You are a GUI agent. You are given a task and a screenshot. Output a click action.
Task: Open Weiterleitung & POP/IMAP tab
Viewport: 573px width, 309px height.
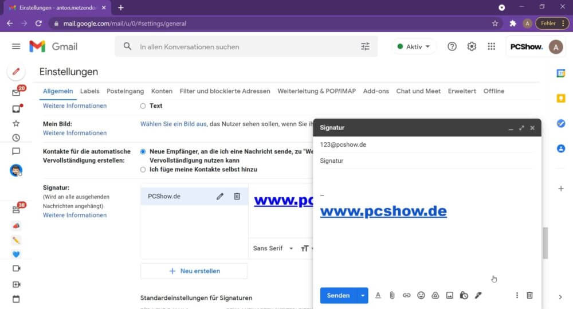(x=316, y=91)
